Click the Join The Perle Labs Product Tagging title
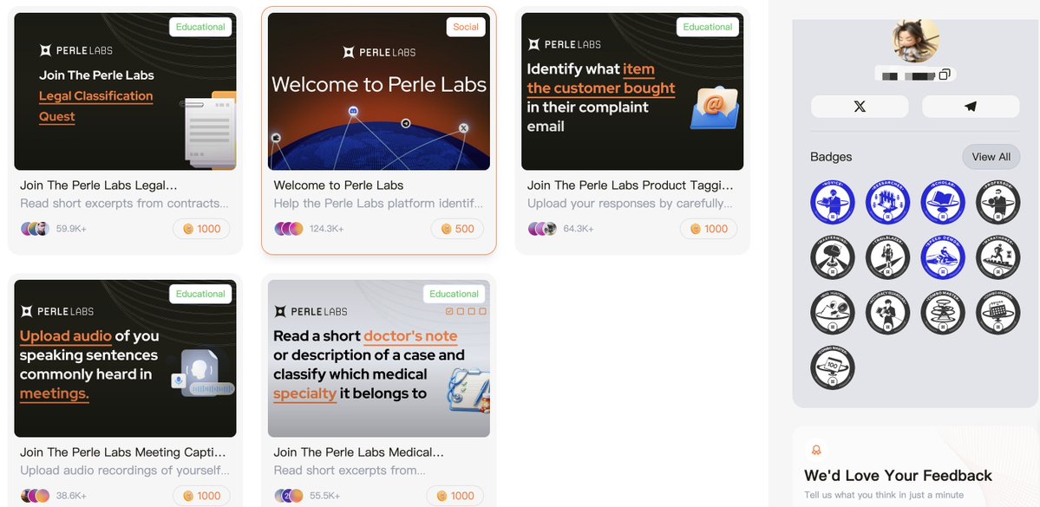This screenshot has height=507, width=1040. tap(630, 185)
